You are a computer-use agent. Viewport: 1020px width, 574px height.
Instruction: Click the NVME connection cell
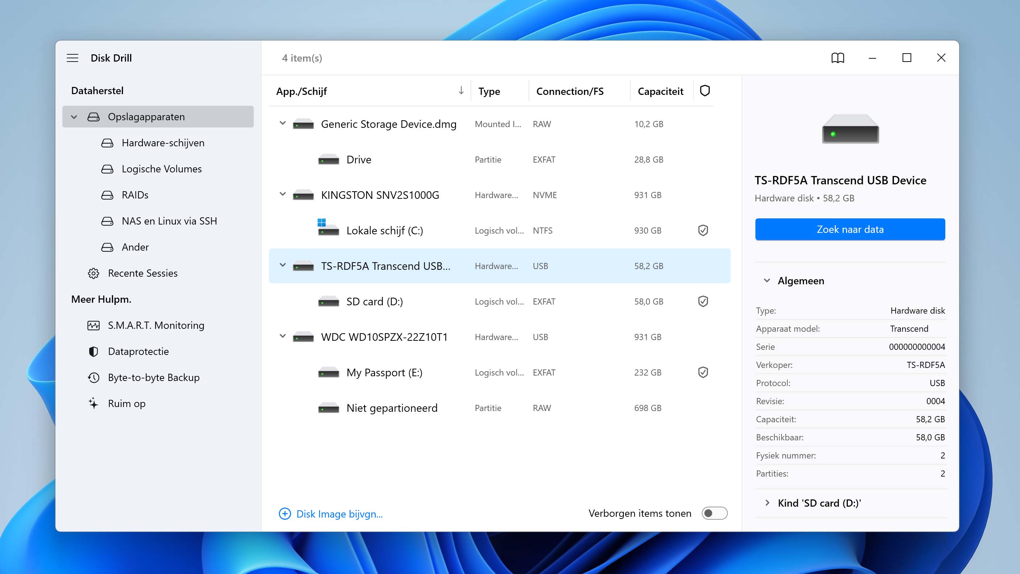tap(544, 195)
